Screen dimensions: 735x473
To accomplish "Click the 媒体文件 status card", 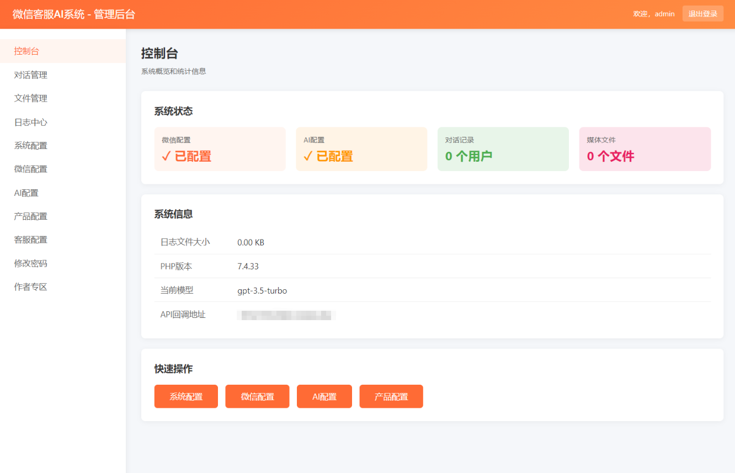I will click(x=645, y=148).
